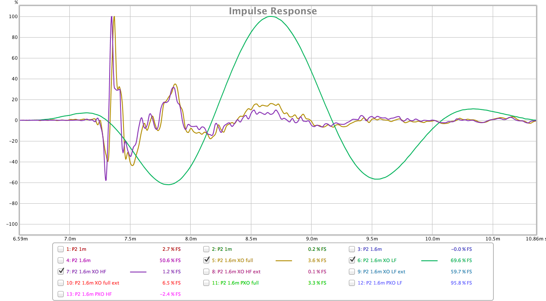Click the label 9: P2 1.6m XO LF ext

pyautogui.click(x=381, y=272)
